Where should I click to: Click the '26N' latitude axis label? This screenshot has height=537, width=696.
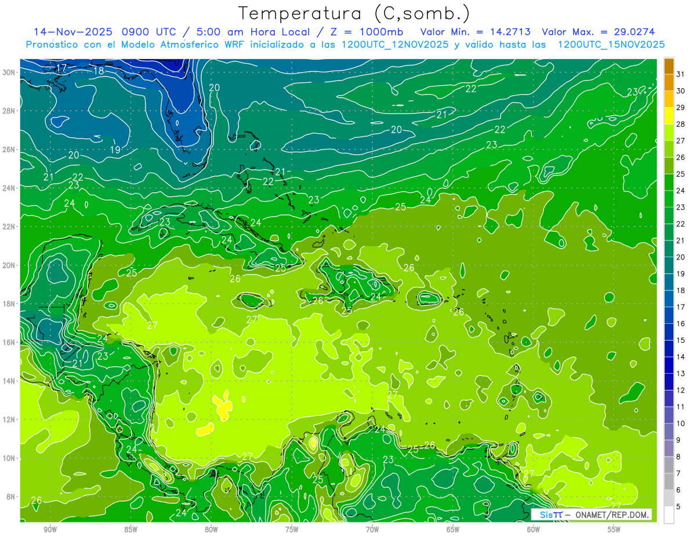click(x=9, y=149)
